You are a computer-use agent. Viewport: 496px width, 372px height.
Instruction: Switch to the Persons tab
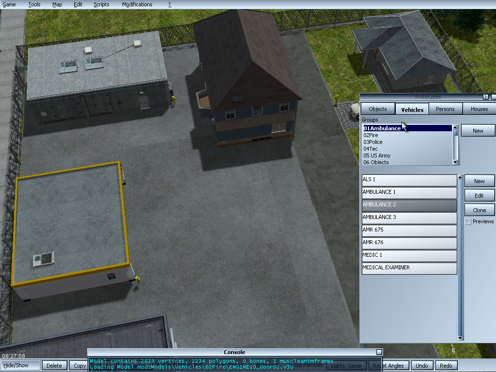click(445, 109)
